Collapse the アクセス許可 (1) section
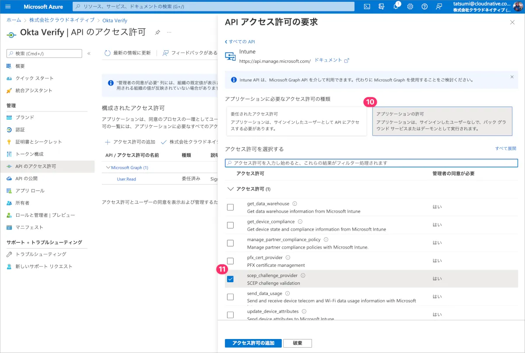The image size is (525, 353). pyautogui.click(x=230, y=189)
